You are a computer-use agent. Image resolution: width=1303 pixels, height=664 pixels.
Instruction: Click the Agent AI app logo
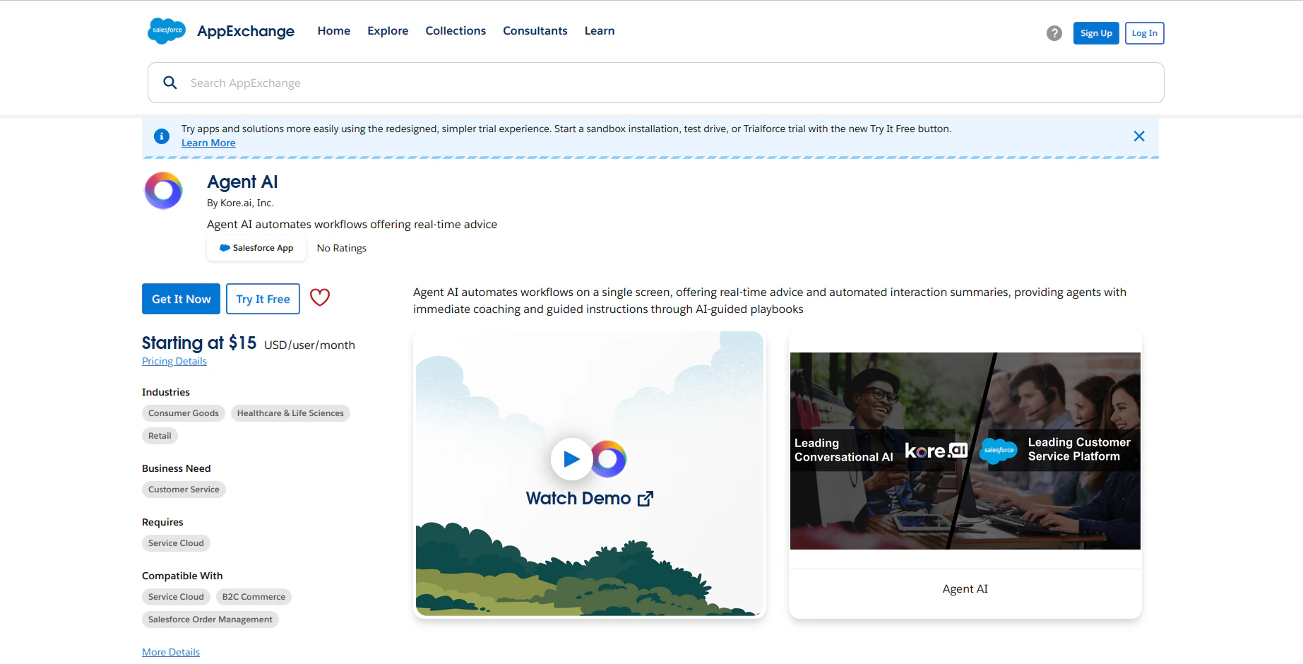[x=162, y=191]
